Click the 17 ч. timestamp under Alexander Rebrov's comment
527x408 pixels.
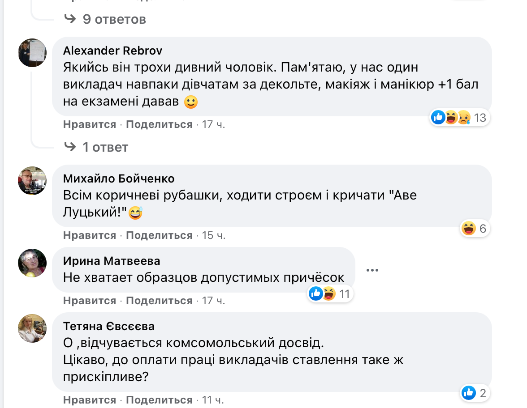pos(213,124)
